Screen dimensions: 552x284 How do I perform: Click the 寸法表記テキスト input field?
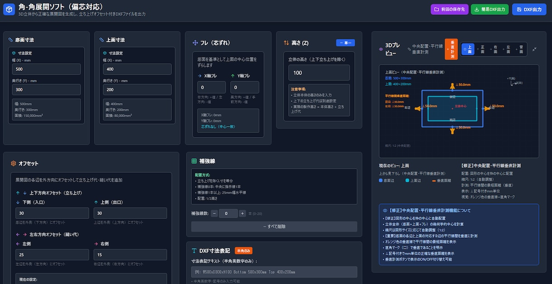click(274, 272)
